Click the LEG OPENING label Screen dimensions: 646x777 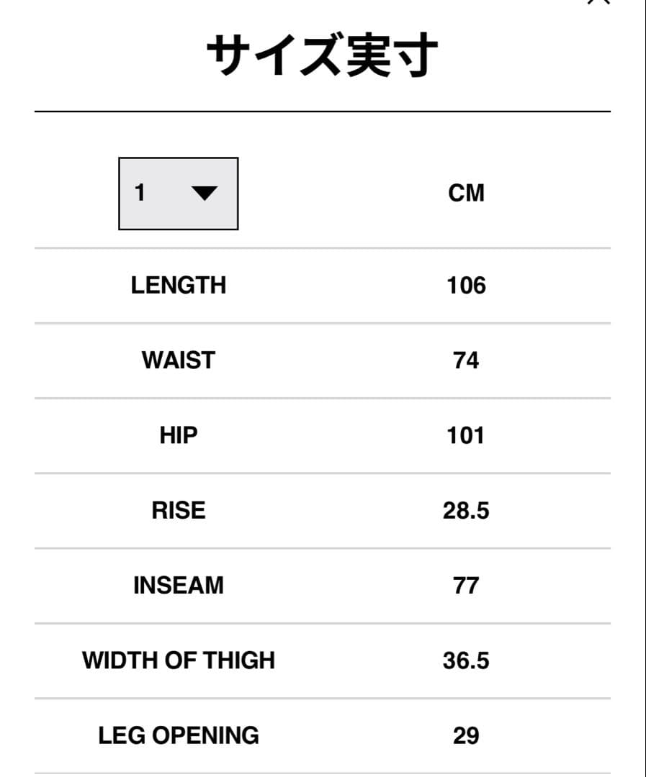pyautogui.click(x=179, y=735)
